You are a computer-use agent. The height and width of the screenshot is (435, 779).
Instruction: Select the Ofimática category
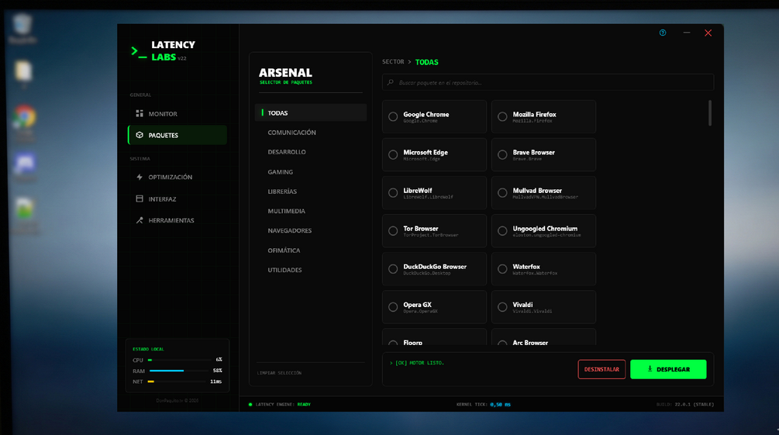click(x=311, y=250)
